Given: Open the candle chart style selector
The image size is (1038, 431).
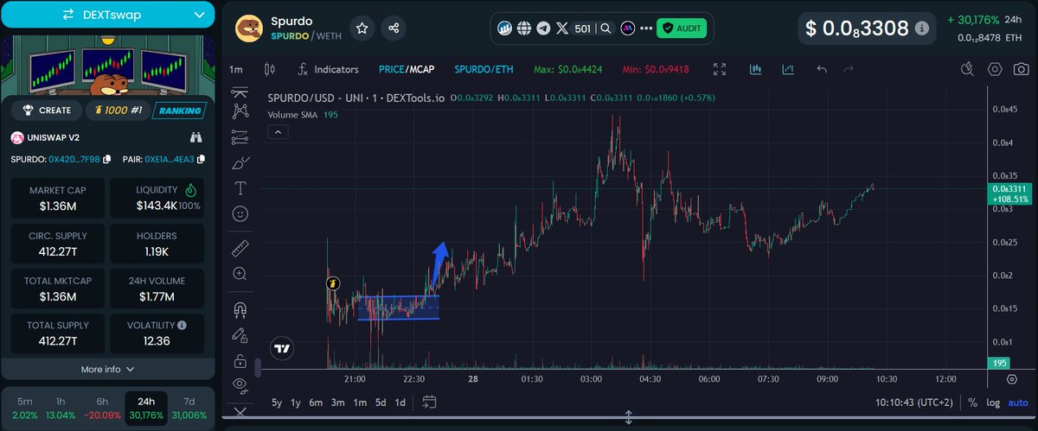Looking at the screenshot, I should pos(269,69).
